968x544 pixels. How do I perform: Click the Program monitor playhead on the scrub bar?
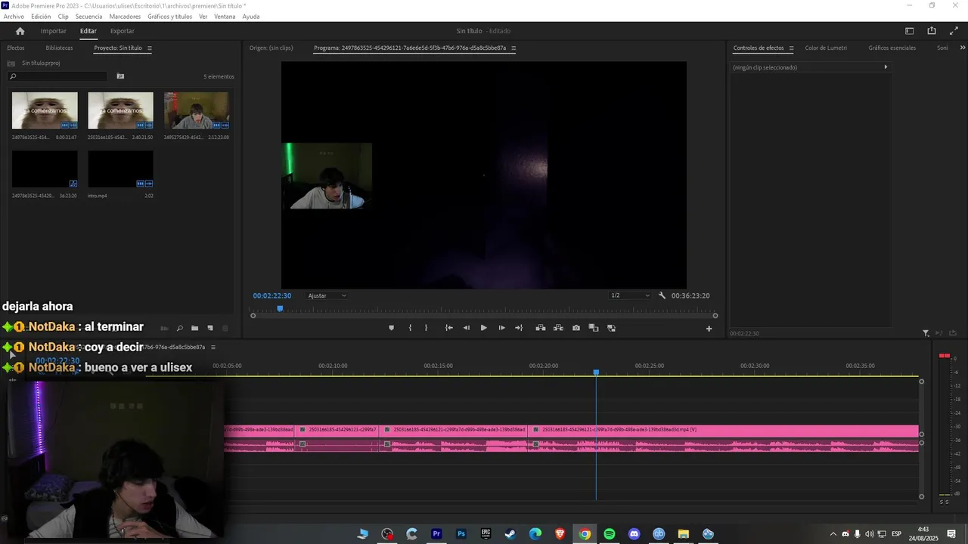(280, 308)
